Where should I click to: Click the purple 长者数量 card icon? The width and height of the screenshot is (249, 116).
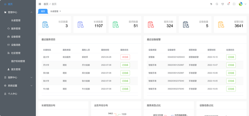tap(81, 25)
